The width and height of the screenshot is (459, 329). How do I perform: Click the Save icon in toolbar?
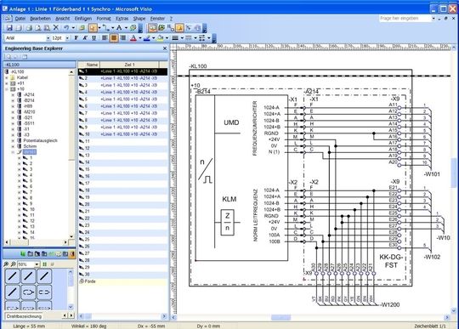9,28
